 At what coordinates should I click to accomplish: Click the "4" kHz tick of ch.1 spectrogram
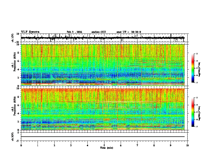pos(18,70)
